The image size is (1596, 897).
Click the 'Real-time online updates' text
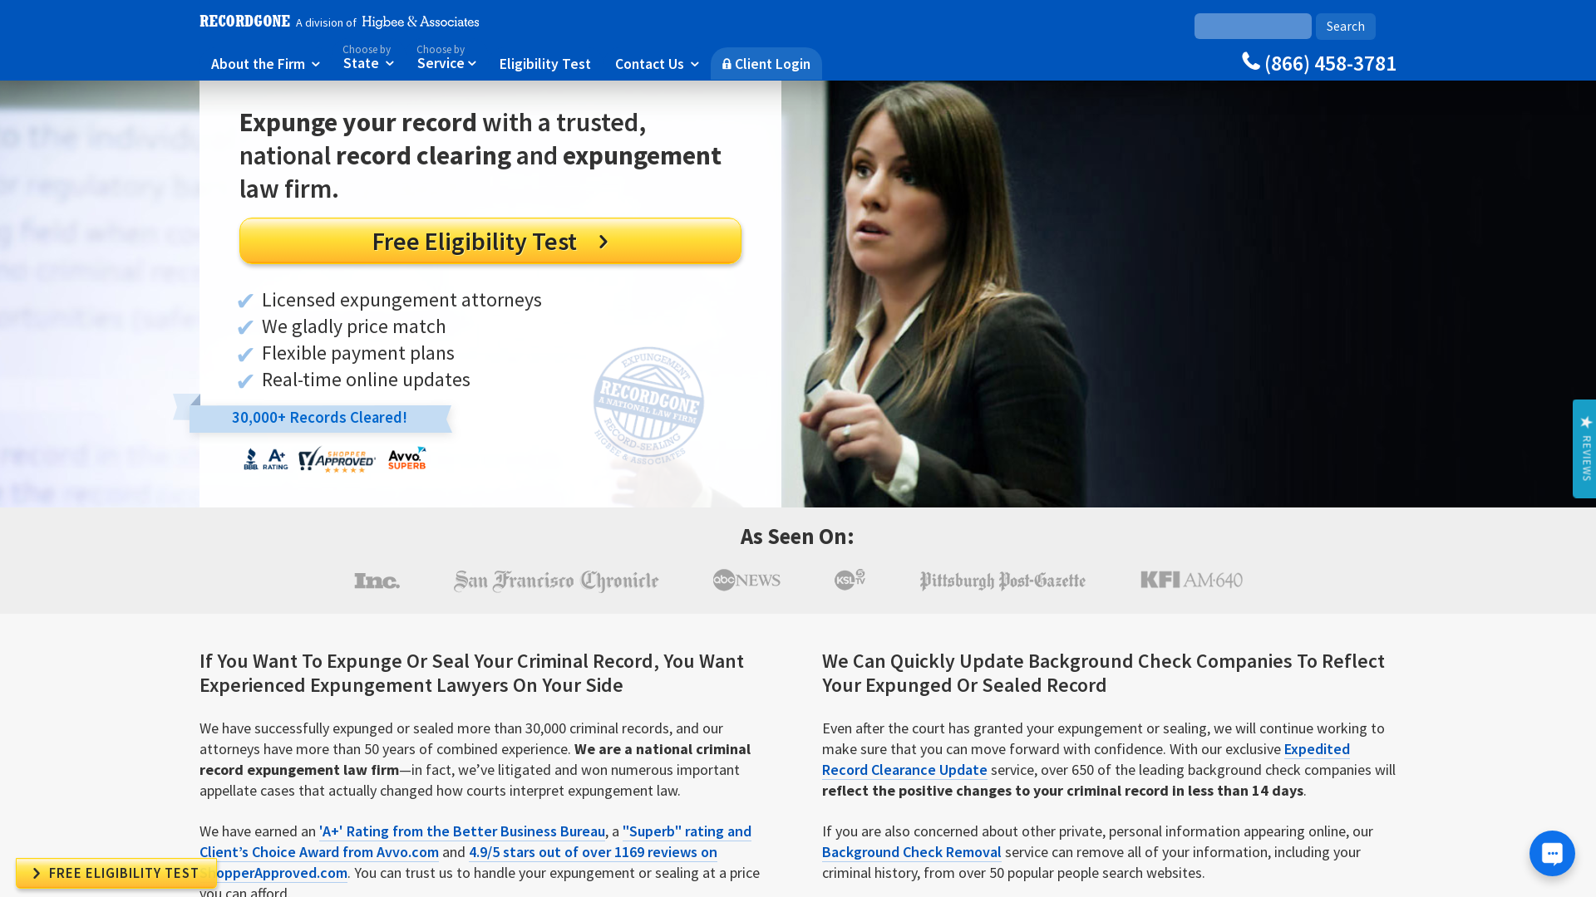366,380
